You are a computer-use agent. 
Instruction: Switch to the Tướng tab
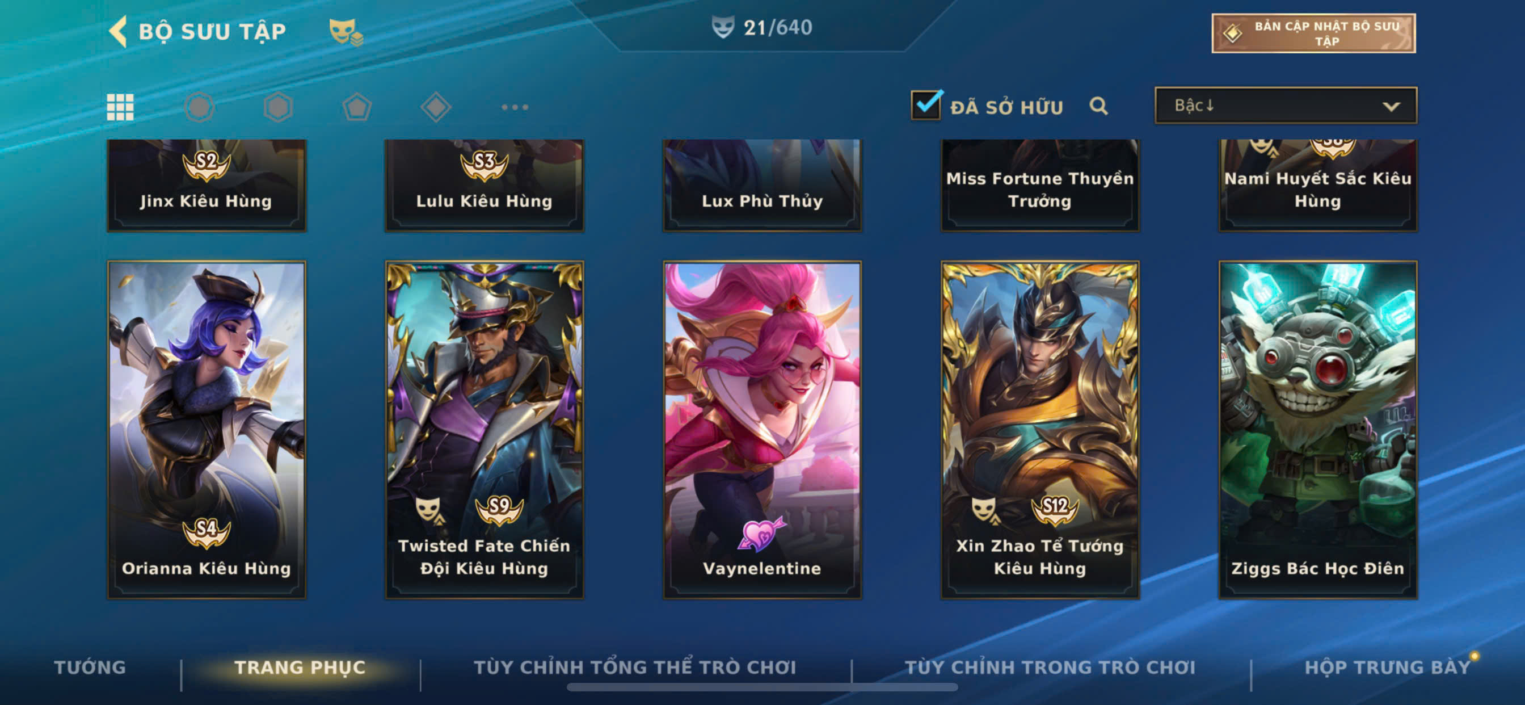click(90, 667)
